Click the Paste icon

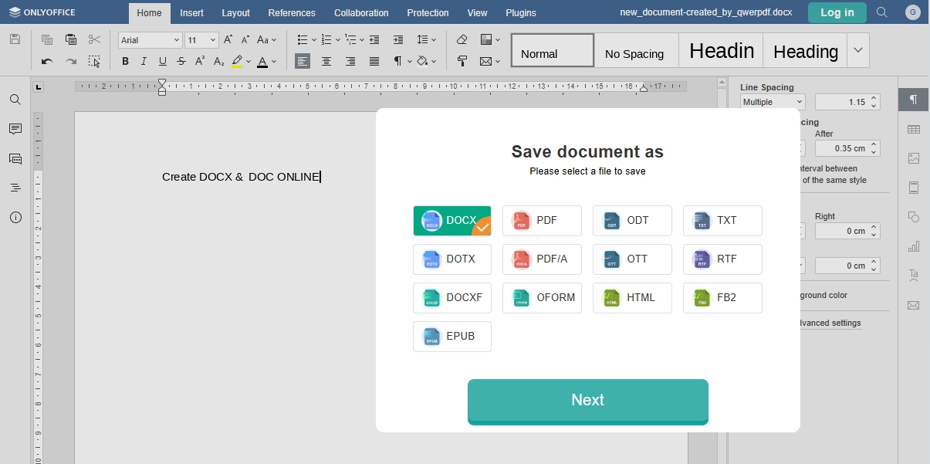pos(71,39)
